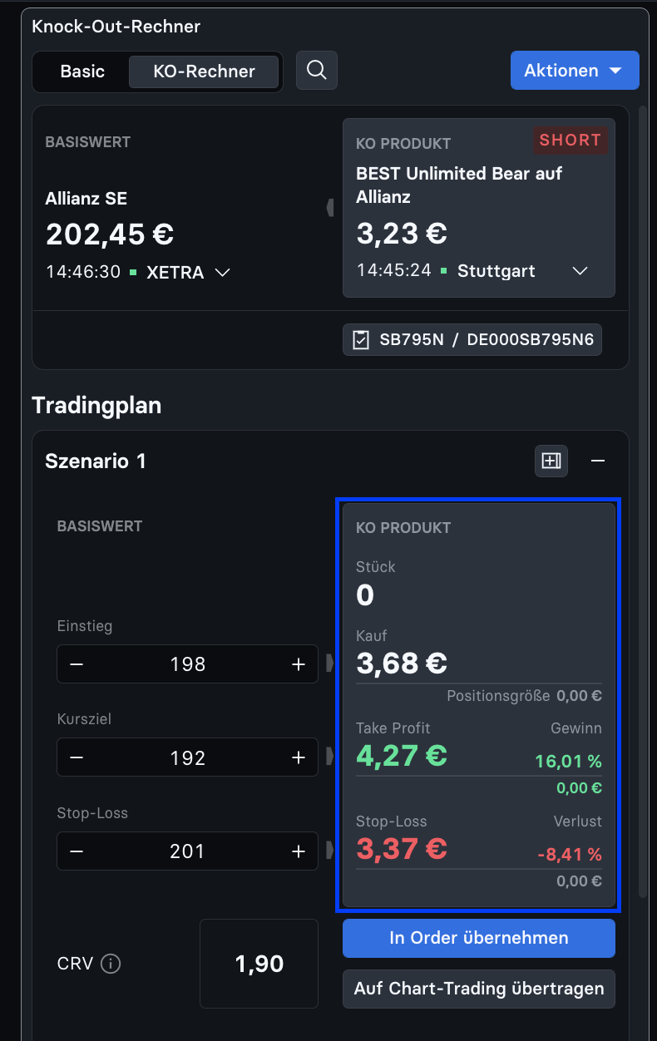Switch to the Basic tab

point(82,72)
